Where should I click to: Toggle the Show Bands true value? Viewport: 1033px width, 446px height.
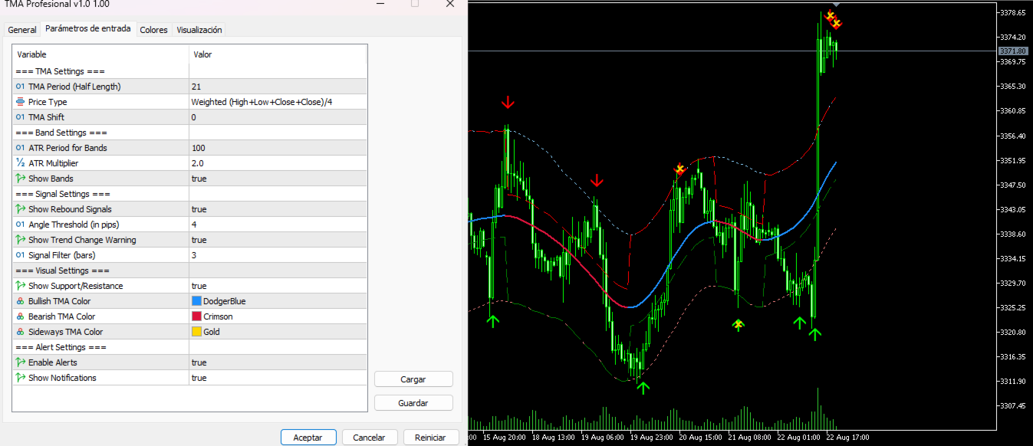(278, 179)
